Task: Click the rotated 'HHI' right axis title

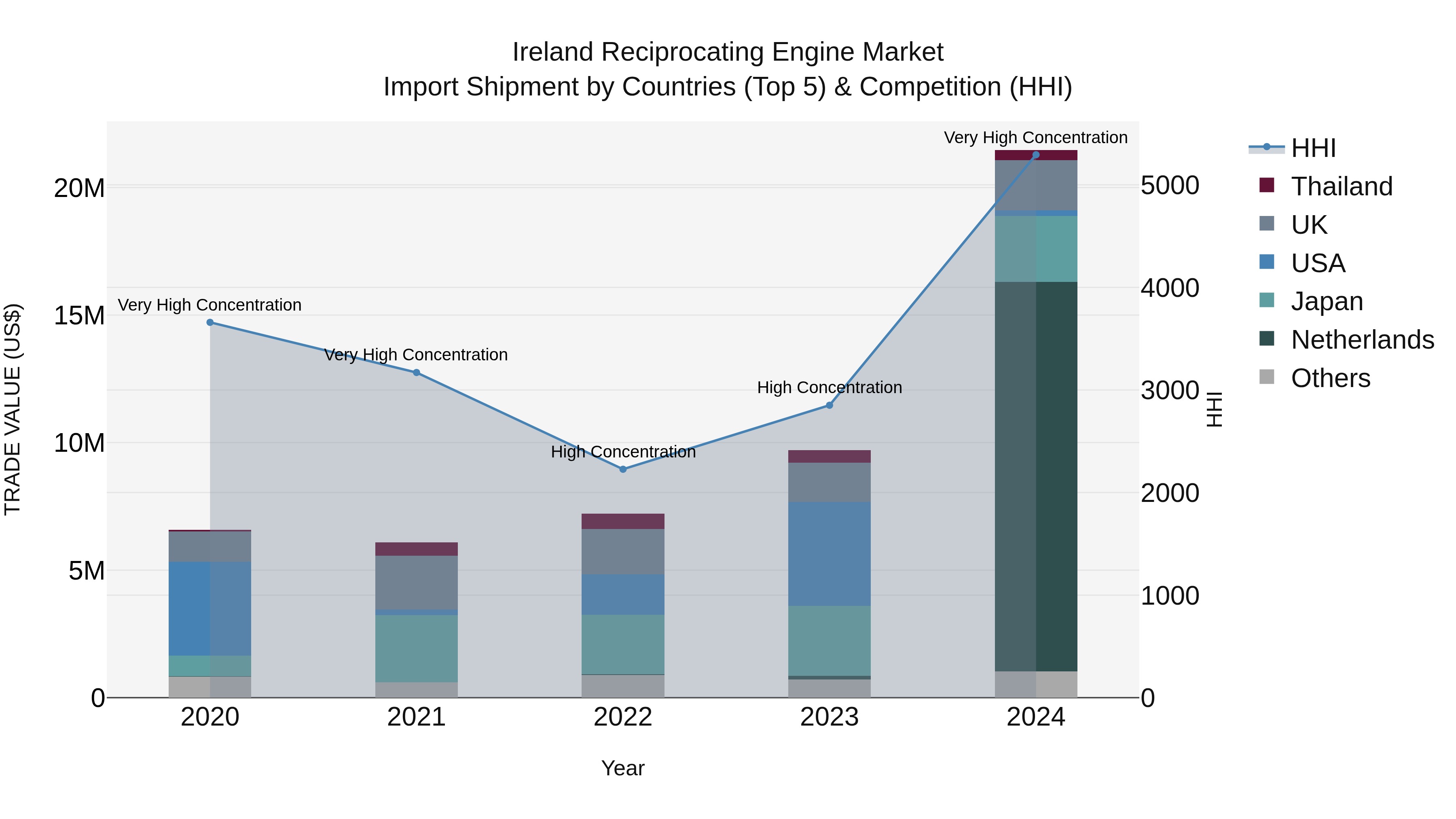Action: click(x=1214, y=409)
